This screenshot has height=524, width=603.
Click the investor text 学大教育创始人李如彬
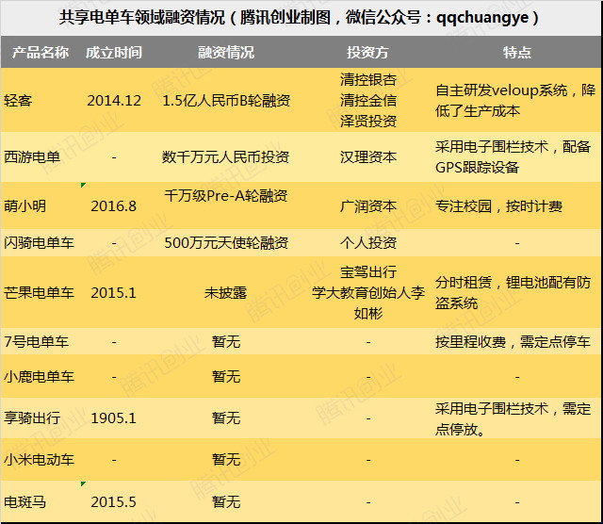[x=368, y=303]
